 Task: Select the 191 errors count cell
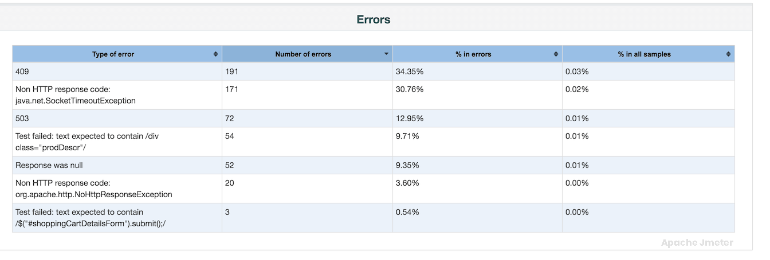(x=231, y=71)
